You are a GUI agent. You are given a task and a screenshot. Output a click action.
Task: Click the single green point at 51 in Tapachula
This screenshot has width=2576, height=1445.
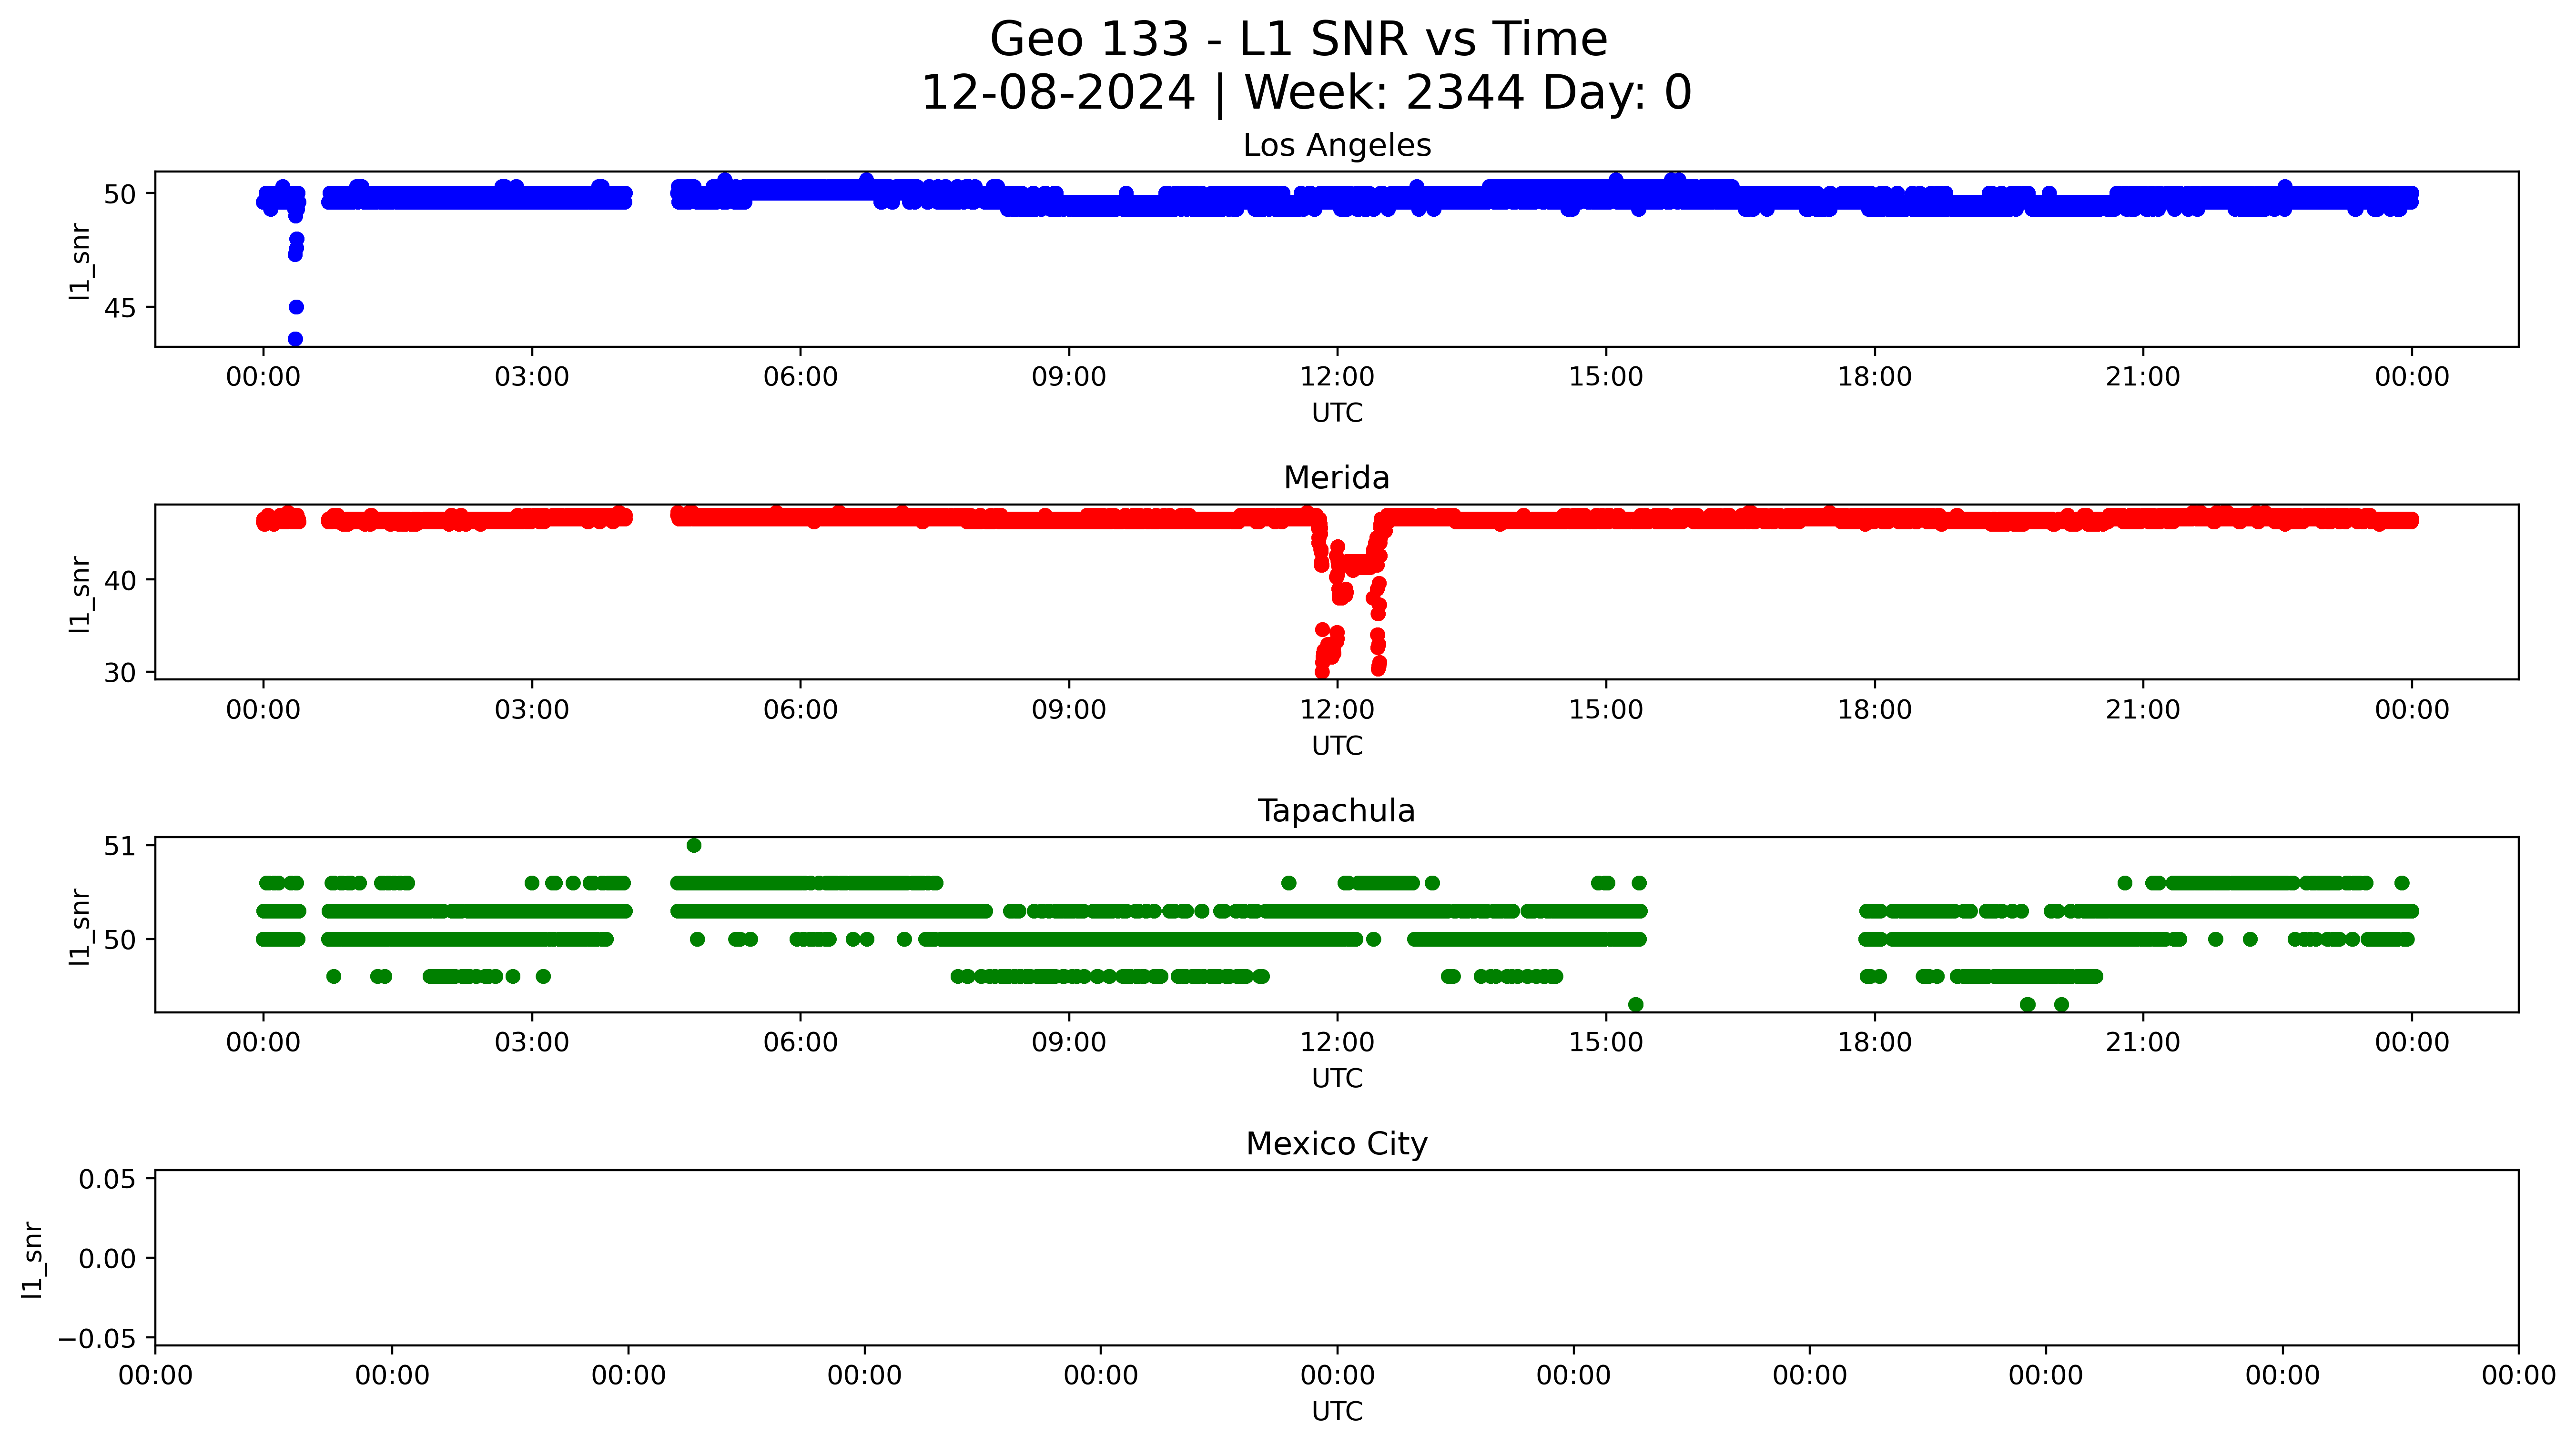point(694,846)
